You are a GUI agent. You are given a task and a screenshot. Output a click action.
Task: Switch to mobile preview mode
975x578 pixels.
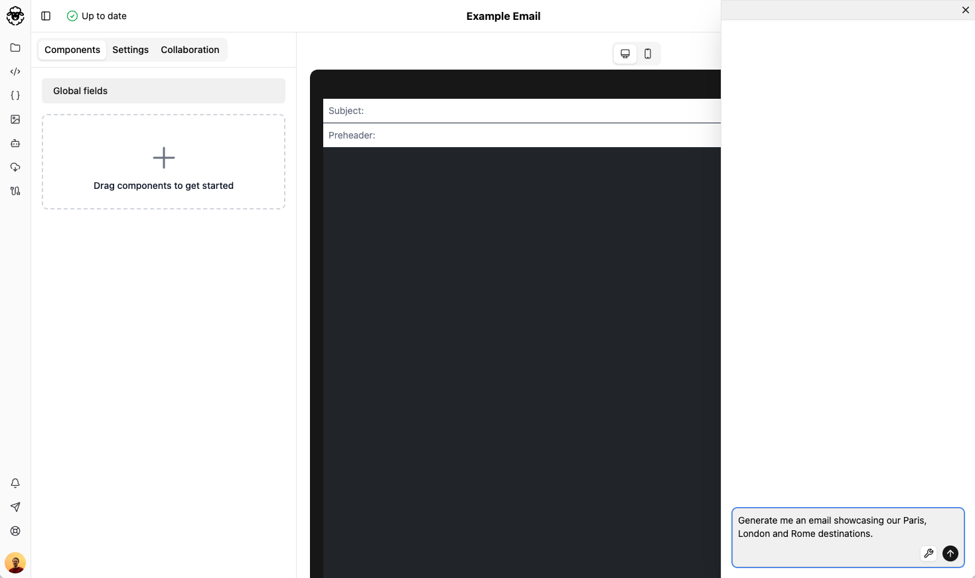click(x=648, y=54)
